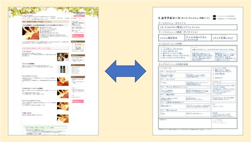Click the large pink button in contact box
Image resolution: width=251 pixels, height=142 pixels.
tap(78, 36)
